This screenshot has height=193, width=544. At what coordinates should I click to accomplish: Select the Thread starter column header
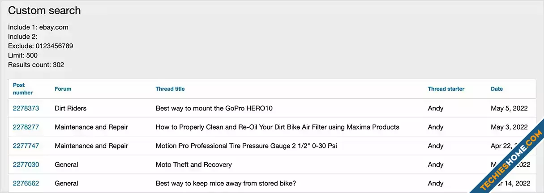446,89
